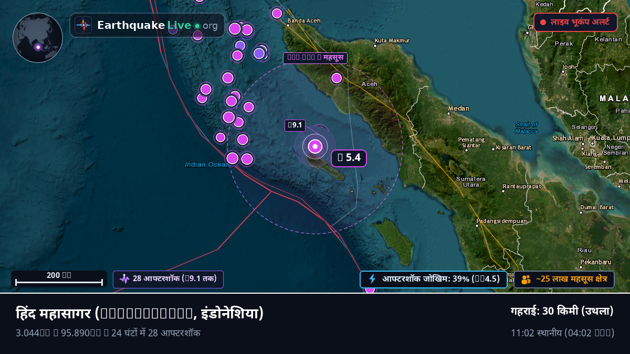Click the आफ्टरशॉक जोखिम 39% risk badge
This screenshot has width=630, height=354.
point(434,279)
